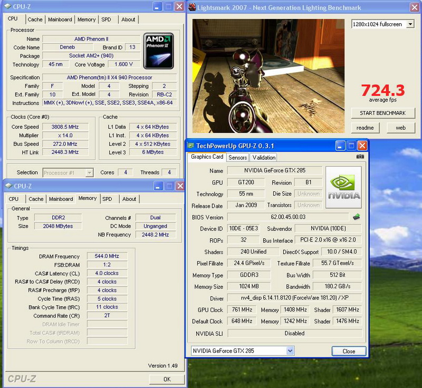Click the NVIDIA SLI Disabled field
Viewport: 422px width, 388px height.
point(295,333)
